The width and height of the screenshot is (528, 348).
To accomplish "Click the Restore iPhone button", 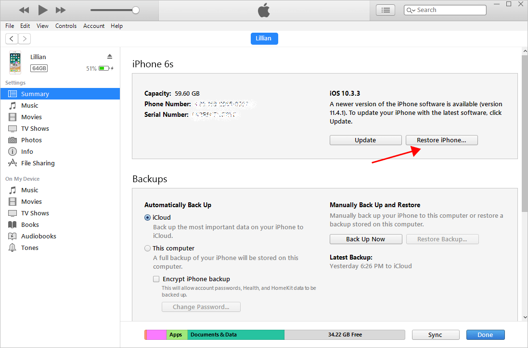I will 441,140.
